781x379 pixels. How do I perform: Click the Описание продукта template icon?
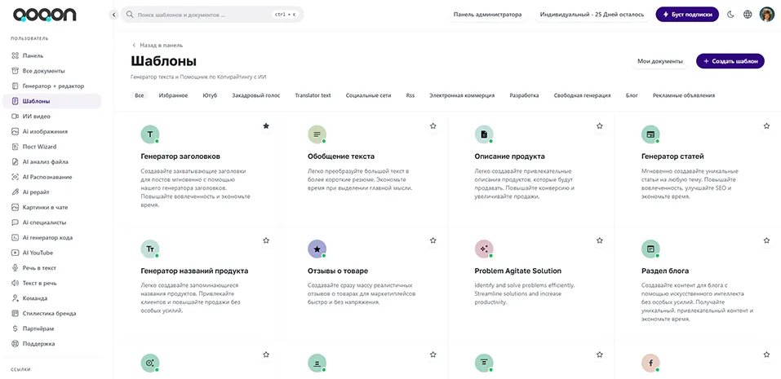[x=484, y=134]
